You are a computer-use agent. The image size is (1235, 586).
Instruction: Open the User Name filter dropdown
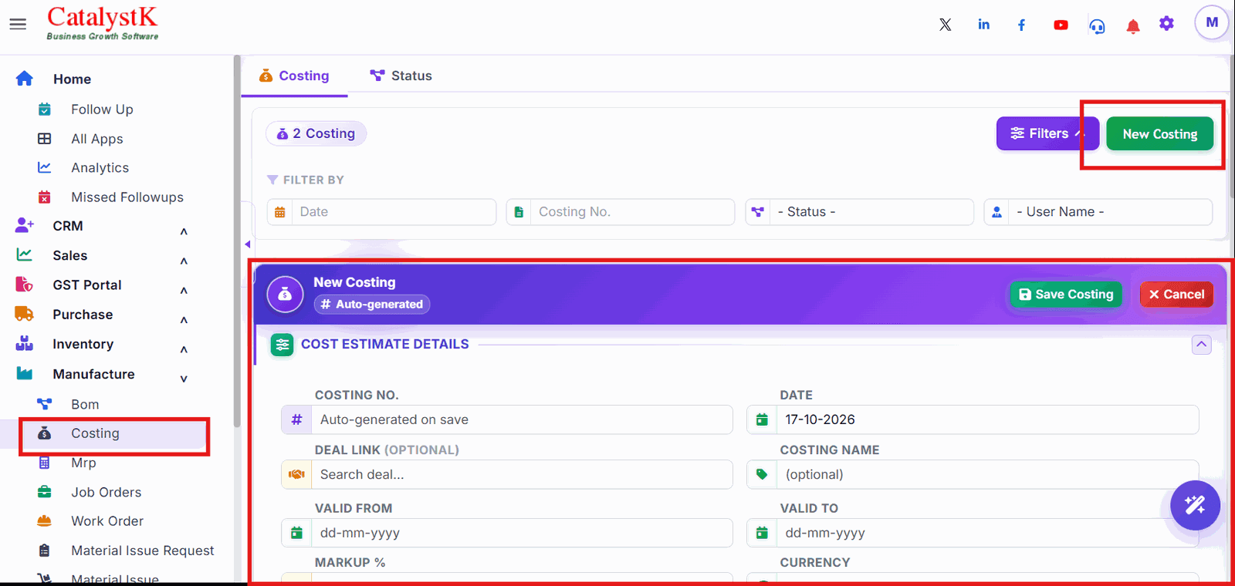1098,212
